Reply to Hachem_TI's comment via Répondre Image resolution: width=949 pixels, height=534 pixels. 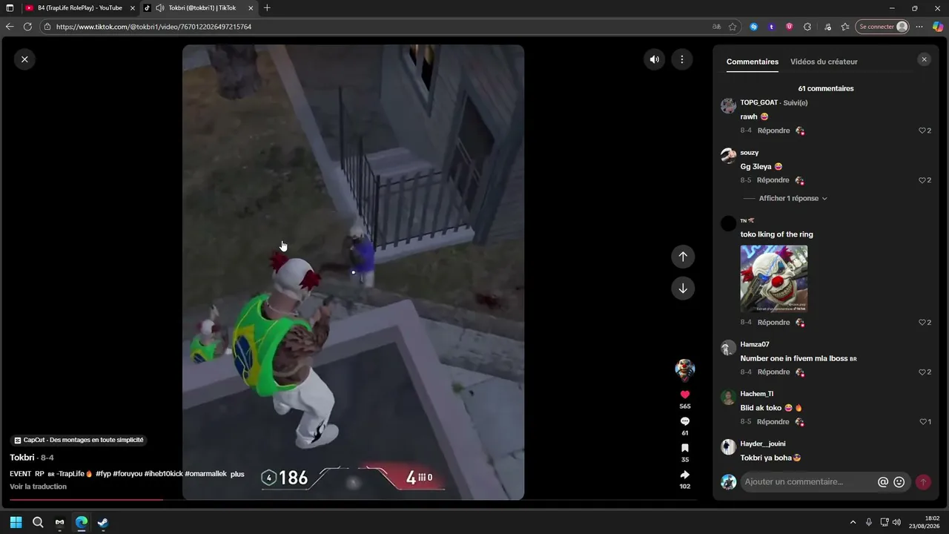point(773,422)
